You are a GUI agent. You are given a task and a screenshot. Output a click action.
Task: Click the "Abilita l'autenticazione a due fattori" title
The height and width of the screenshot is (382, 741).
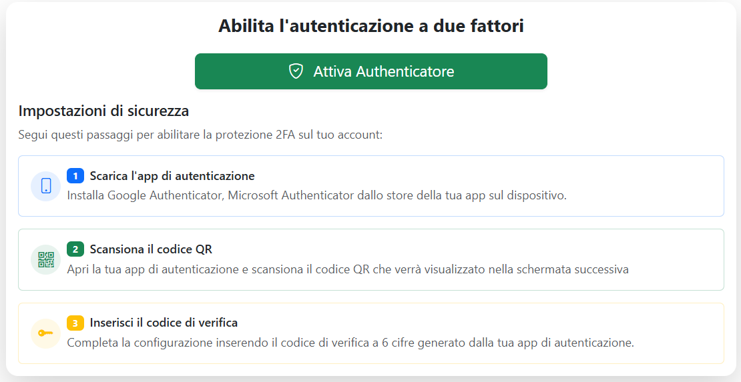pos(370,26)
